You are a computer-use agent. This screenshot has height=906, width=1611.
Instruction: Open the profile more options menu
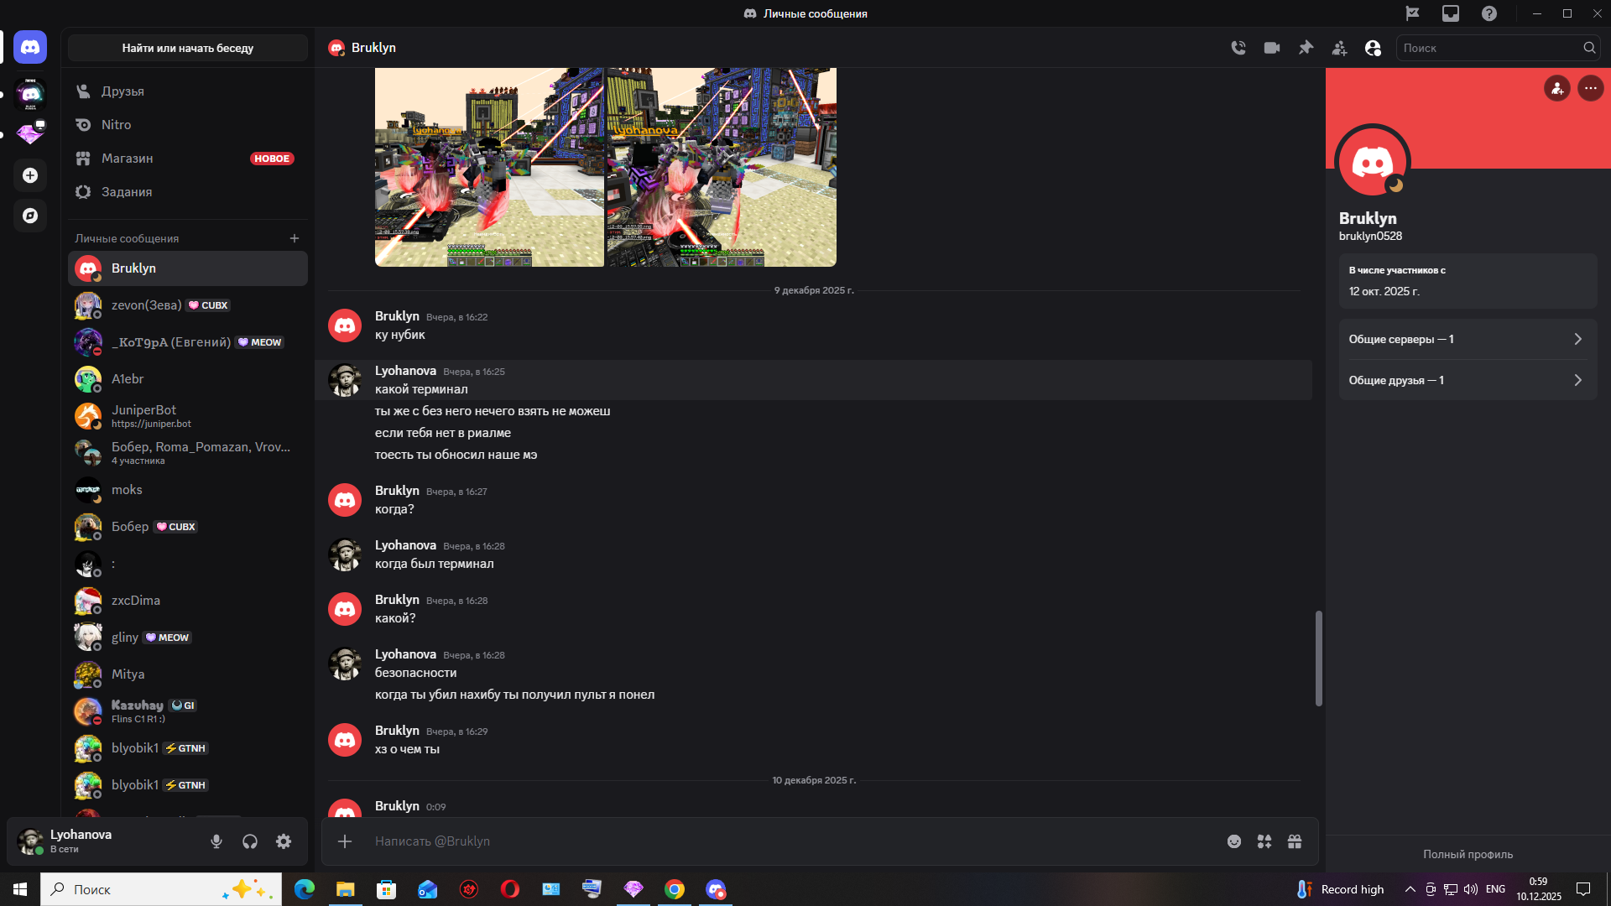coord(1590,88)
